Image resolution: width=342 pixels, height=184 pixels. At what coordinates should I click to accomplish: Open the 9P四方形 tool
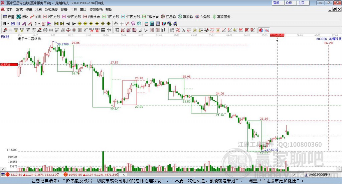tap(71, 17)
